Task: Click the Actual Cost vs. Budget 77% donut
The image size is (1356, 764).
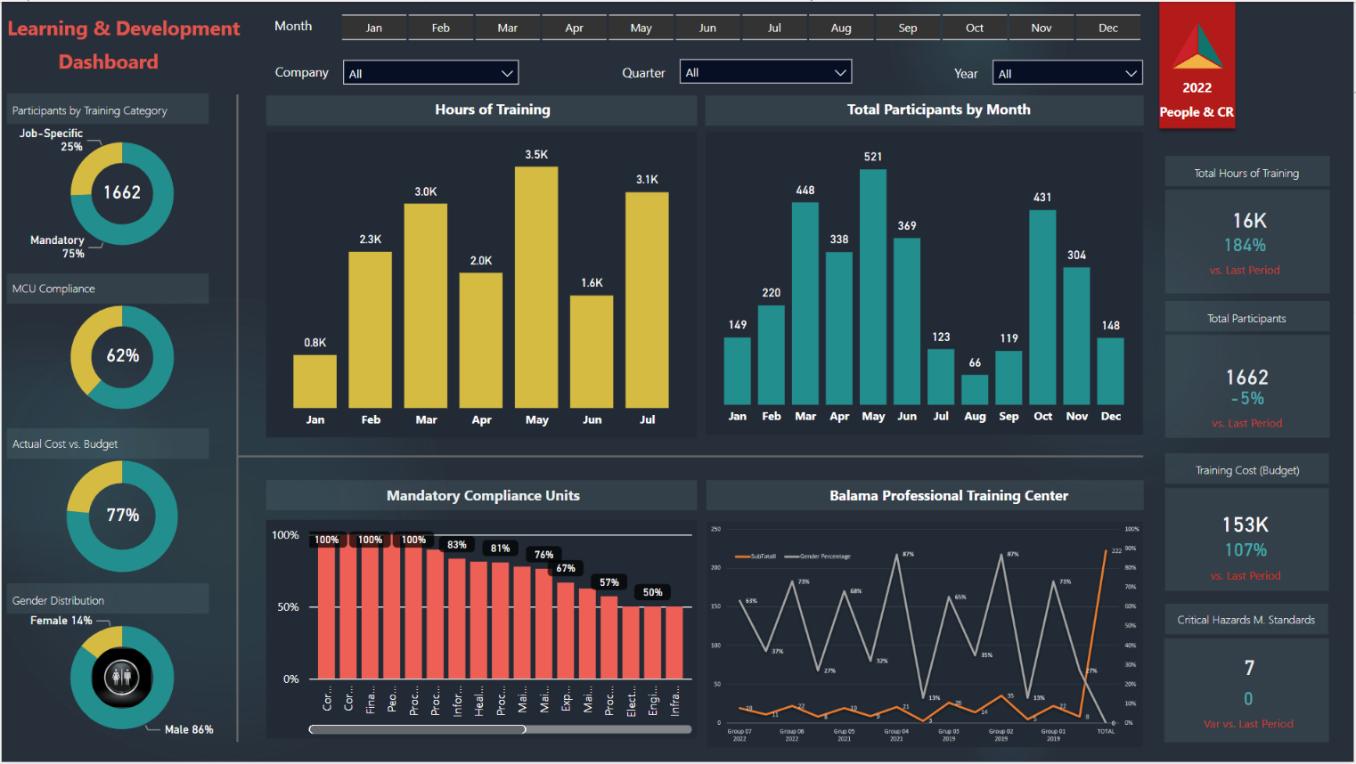Action: pos(122,516)
